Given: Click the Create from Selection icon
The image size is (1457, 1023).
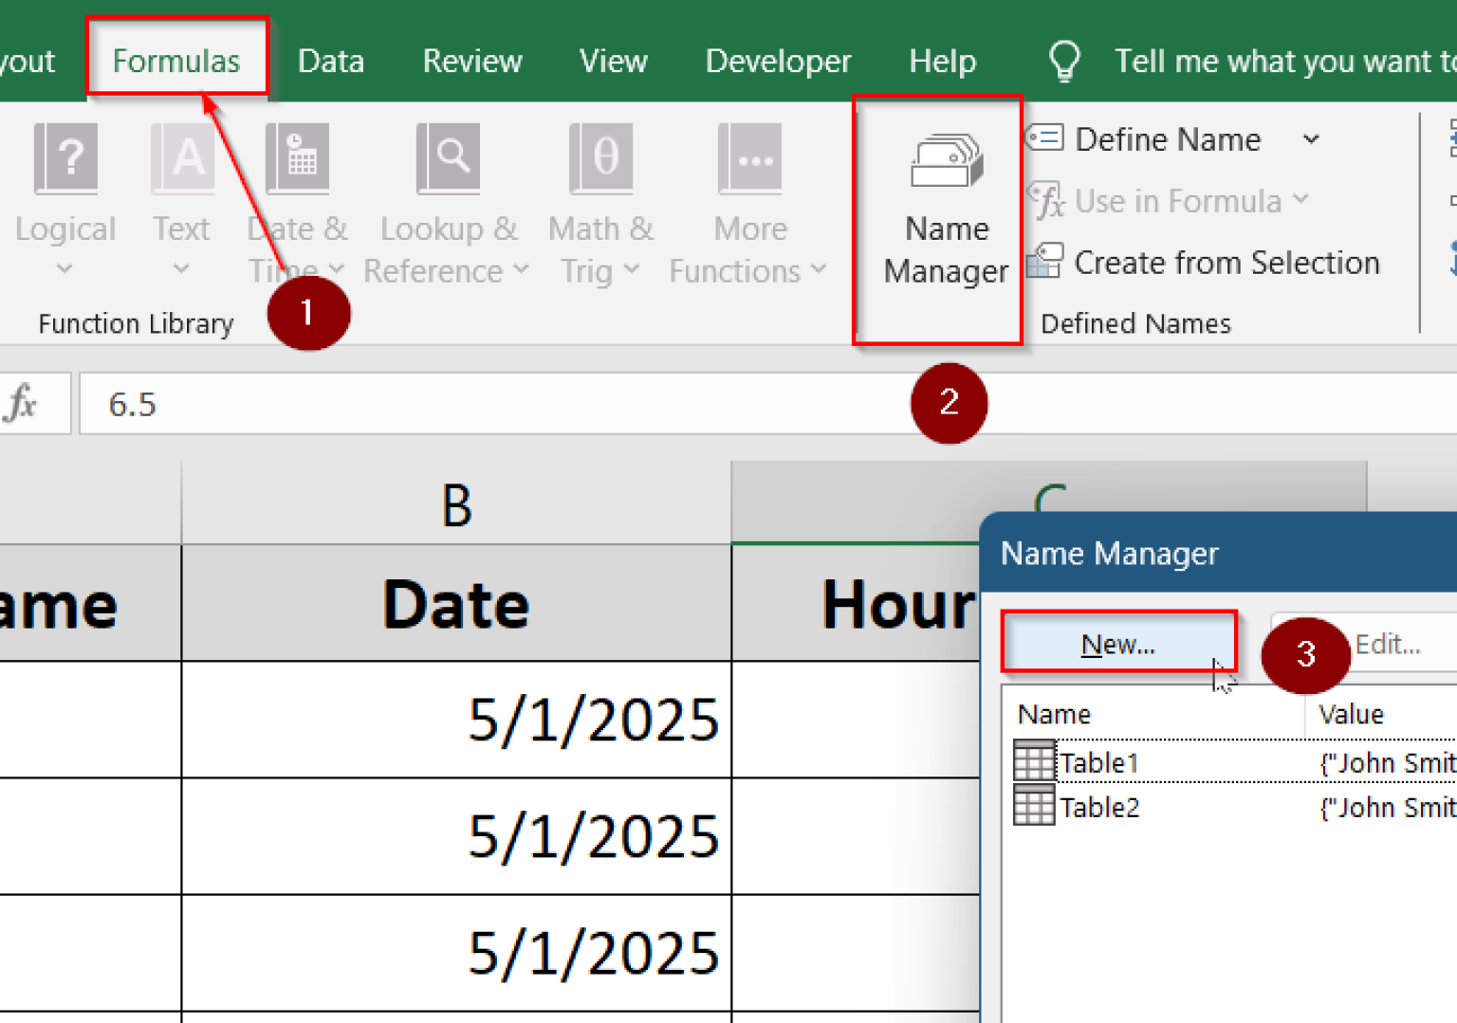Looking at the screenshot, I should pos(1045,262).
